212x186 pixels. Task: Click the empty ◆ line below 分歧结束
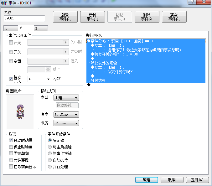tap(146, 85)
